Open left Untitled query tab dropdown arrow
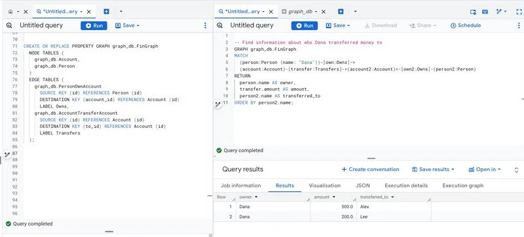The height and width of the screenshot is (237, 524). coord(81,12)
